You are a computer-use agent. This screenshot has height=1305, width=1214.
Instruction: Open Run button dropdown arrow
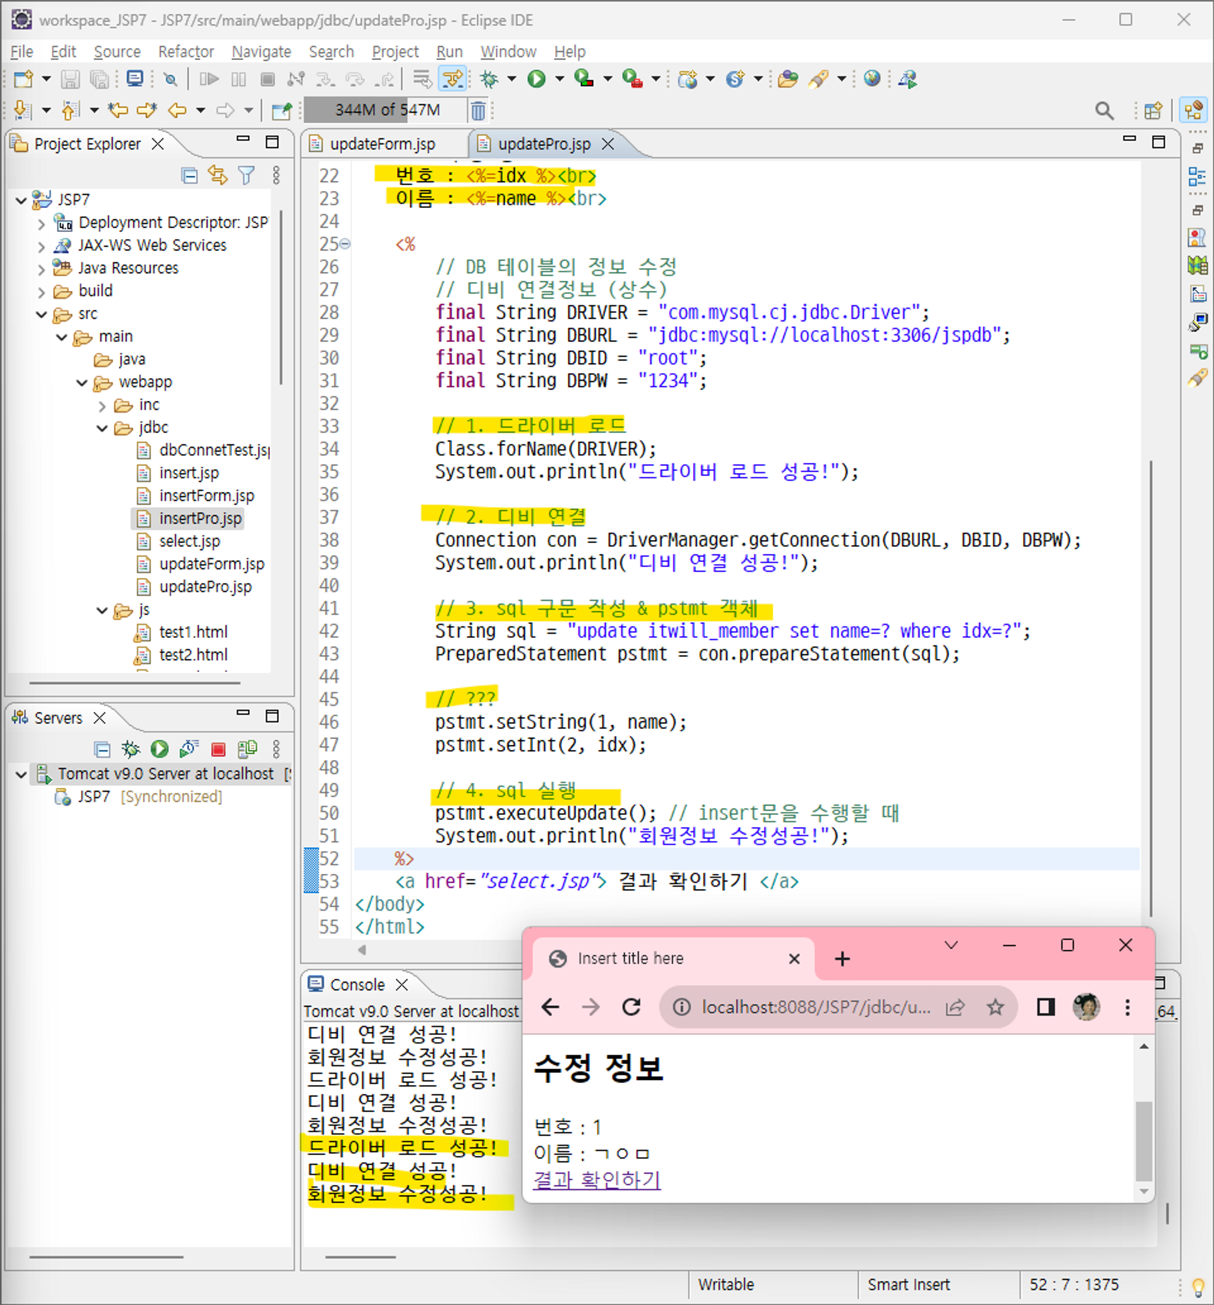pyautogui.click(x=560, y=79)
